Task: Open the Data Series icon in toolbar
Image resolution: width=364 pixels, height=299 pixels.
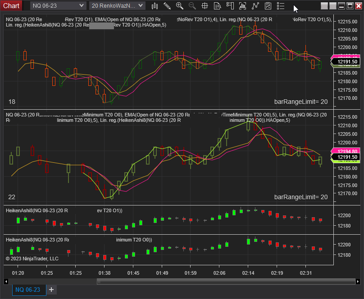Action: (x=230, y=6)
